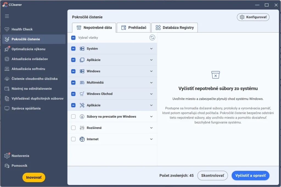Maximize the CCleaner window

[x=267, y=5]
